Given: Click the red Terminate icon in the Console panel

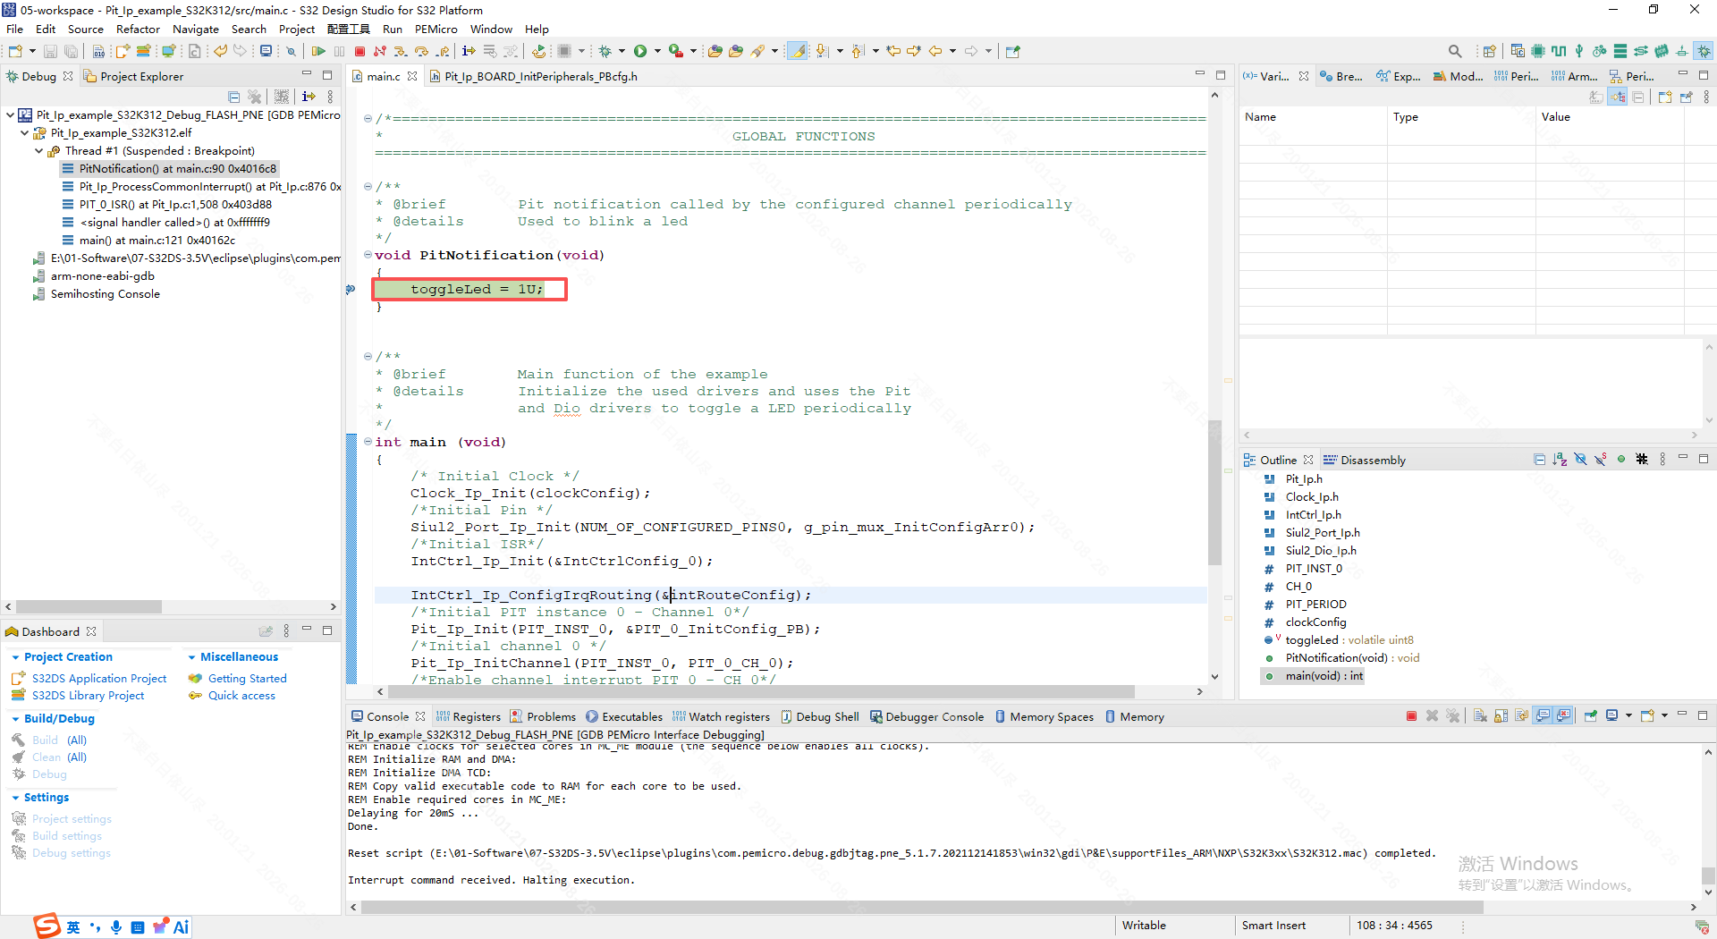Looking at the screenshot, I should click(x=1411, y=715).
